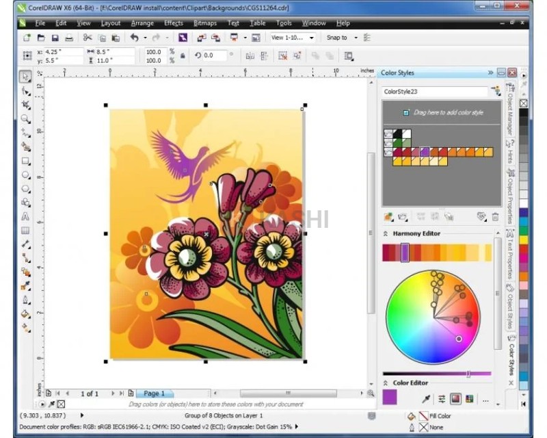This screenshot has width=547, height=438.
Task: Select the Pick tool
Action: [25, 76]
